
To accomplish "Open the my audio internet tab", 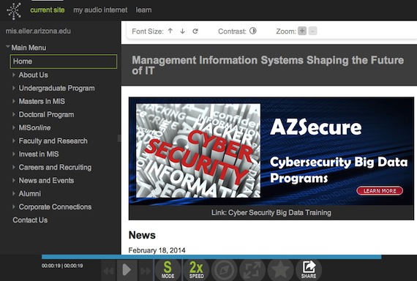I will pos(100,10).
